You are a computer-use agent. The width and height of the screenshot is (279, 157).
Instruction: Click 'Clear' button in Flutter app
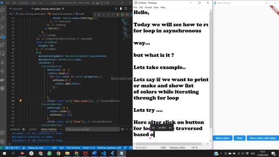(x=239, y=138)
